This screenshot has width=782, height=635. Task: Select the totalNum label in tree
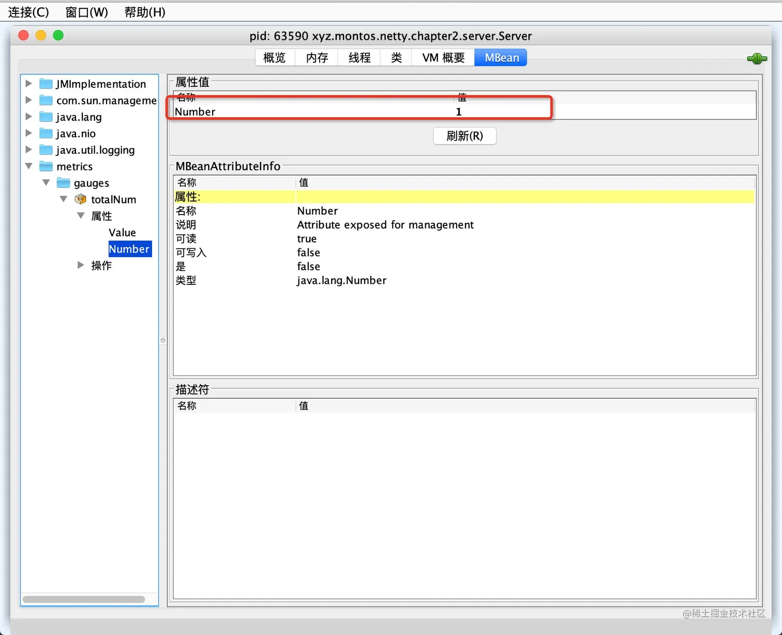point(114,200)
